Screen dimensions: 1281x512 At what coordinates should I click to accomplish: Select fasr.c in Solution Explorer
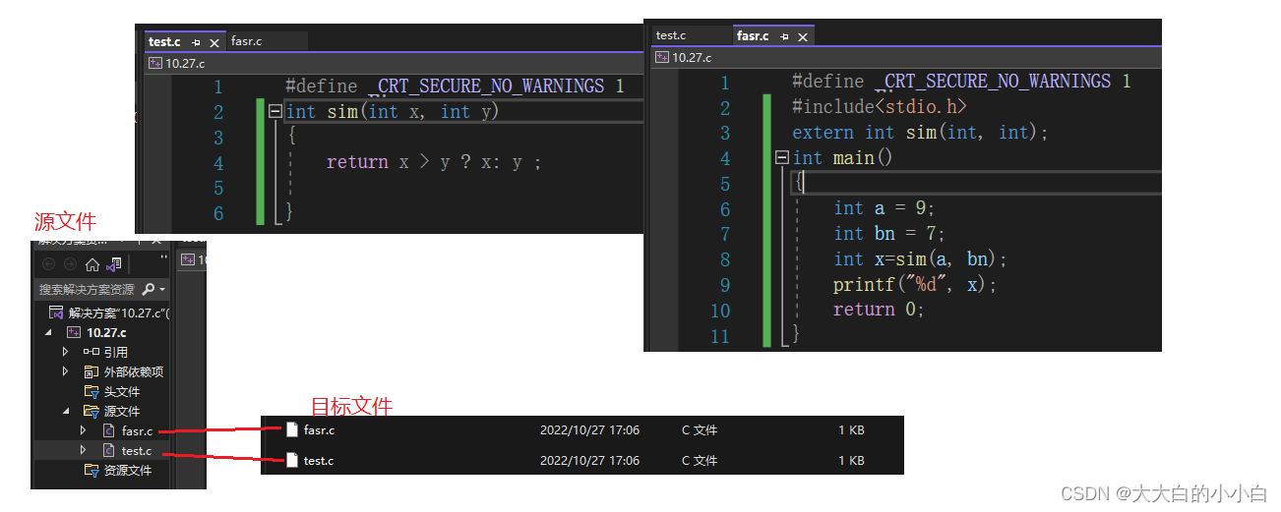137,430
